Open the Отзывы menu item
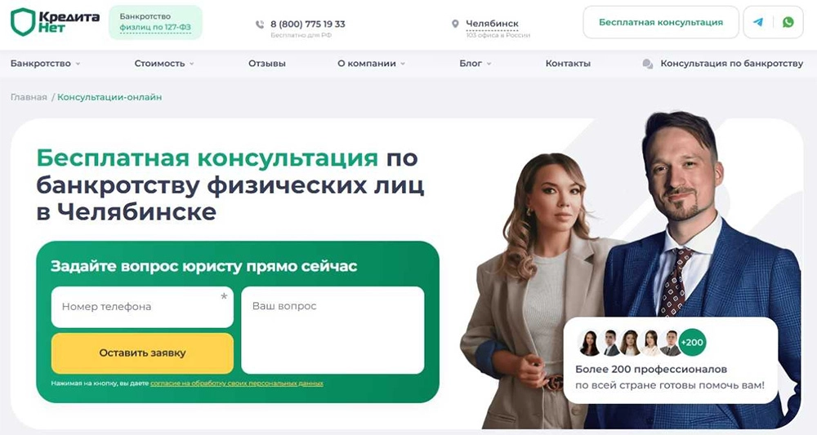 point(267,64)
